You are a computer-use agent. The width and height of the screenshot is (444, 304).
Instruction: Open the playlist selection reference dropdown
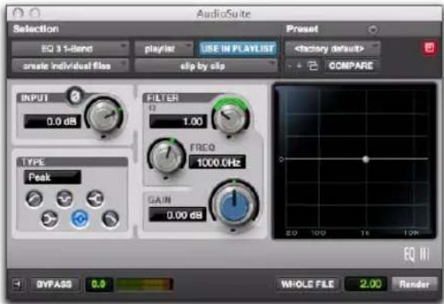point(163,48)
